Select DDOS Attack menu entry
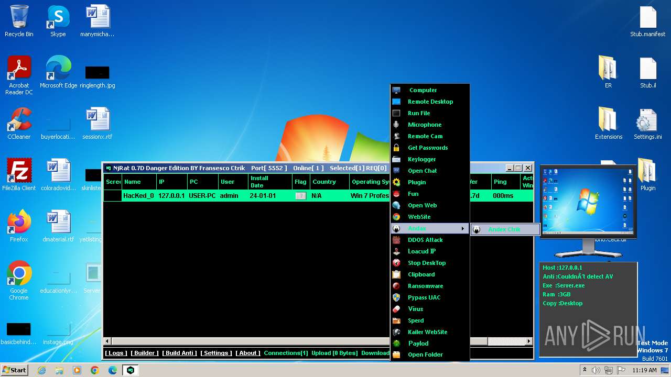This screenshot has height=377, width=671. [x=430, y=240]
